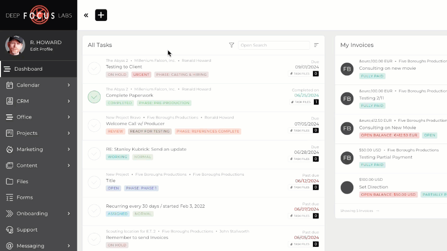Open the Complete Paperwork task title
The image size is (447, 251).
129,95
